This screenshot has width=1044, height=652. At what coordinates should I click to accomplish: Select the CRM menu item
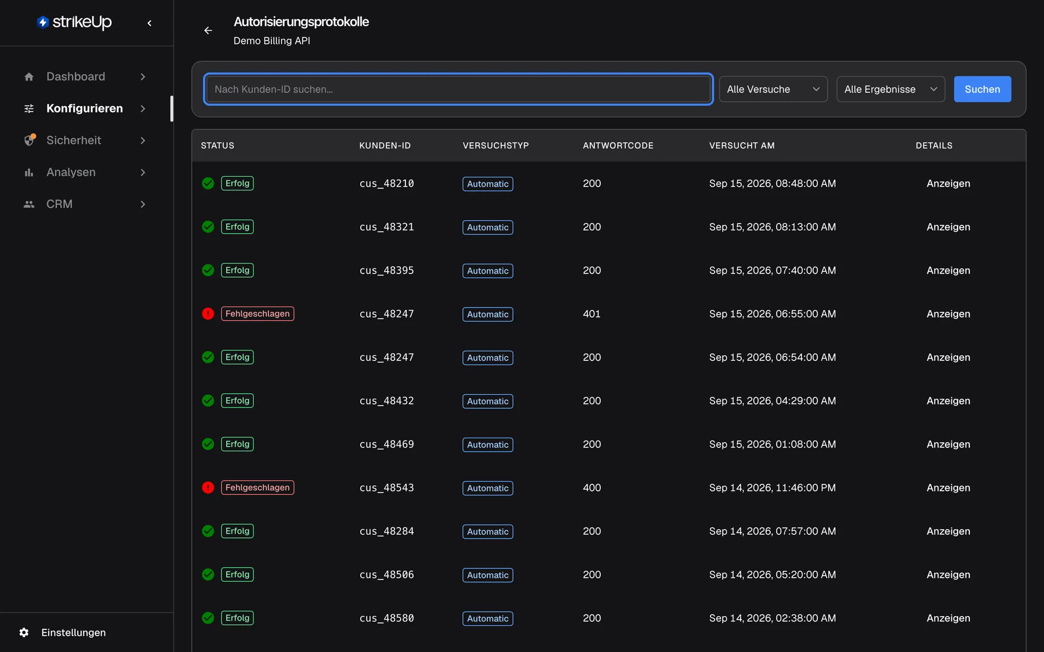point(85,204)
